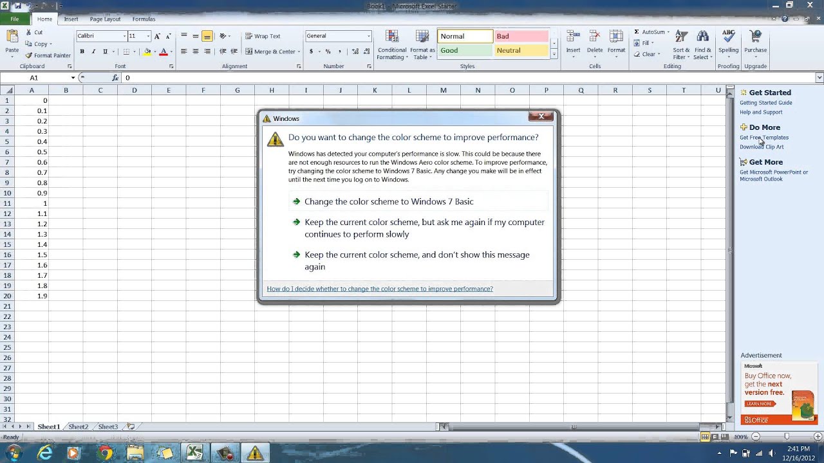Image resolution: width=824 pixels, height=463 pixels.
Task: Toggle Center text alignment
Action: coord(196,51)
